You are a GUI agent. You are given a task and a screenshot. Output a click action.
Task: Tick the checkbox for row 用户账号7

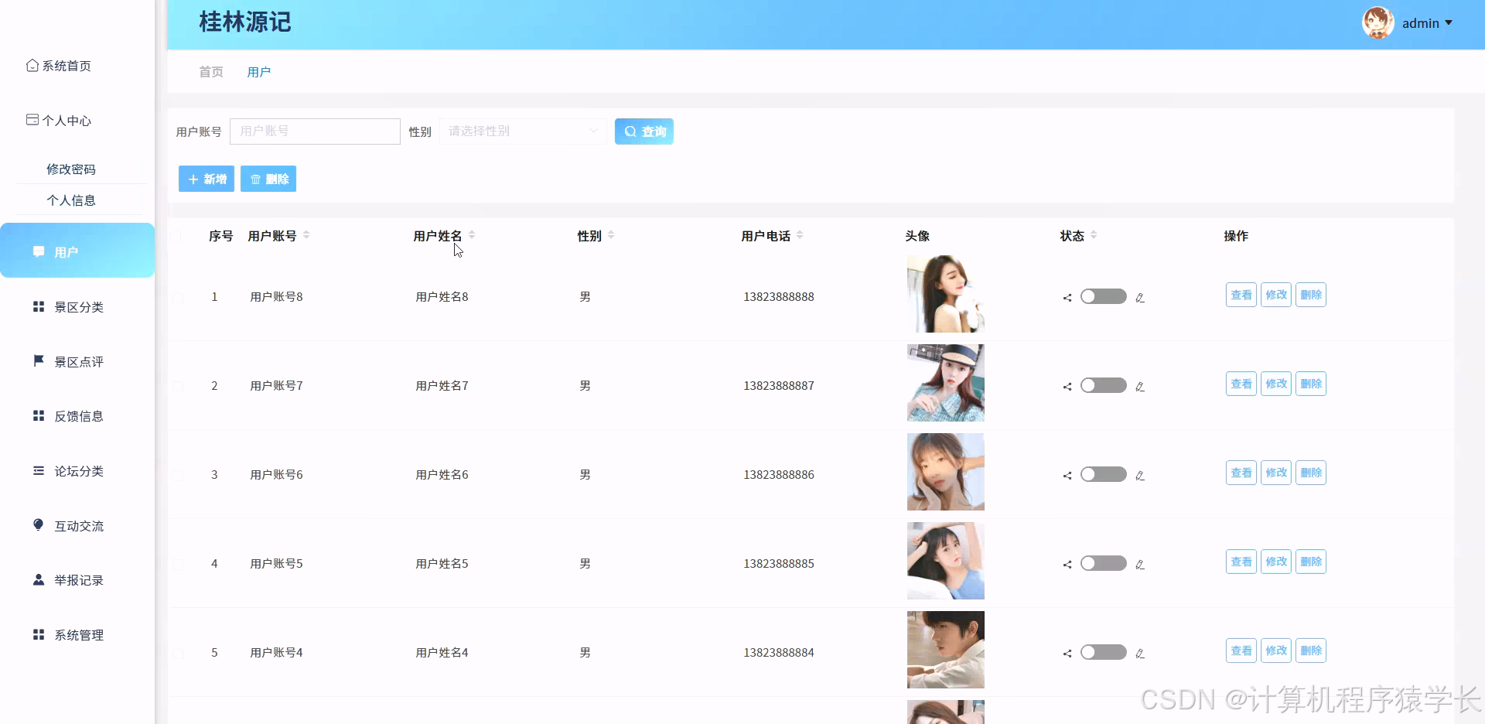178,387
